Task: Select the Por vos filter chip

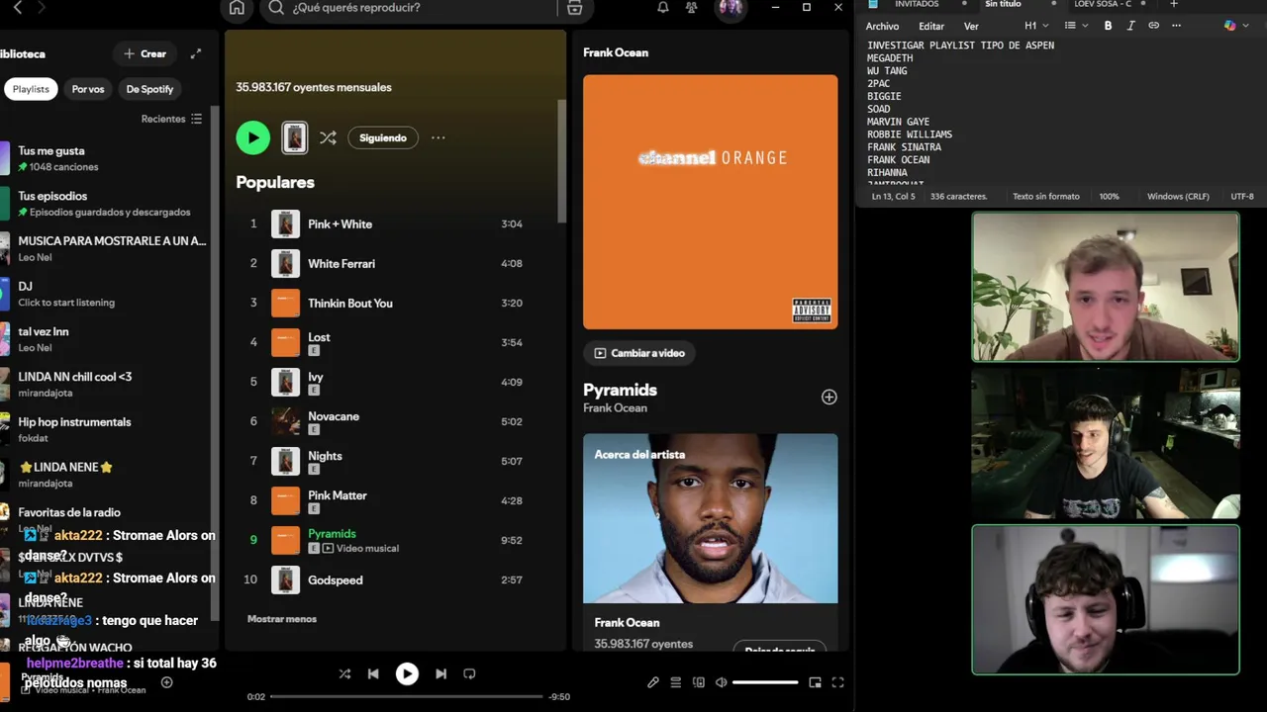Action: tap(88, 89)
